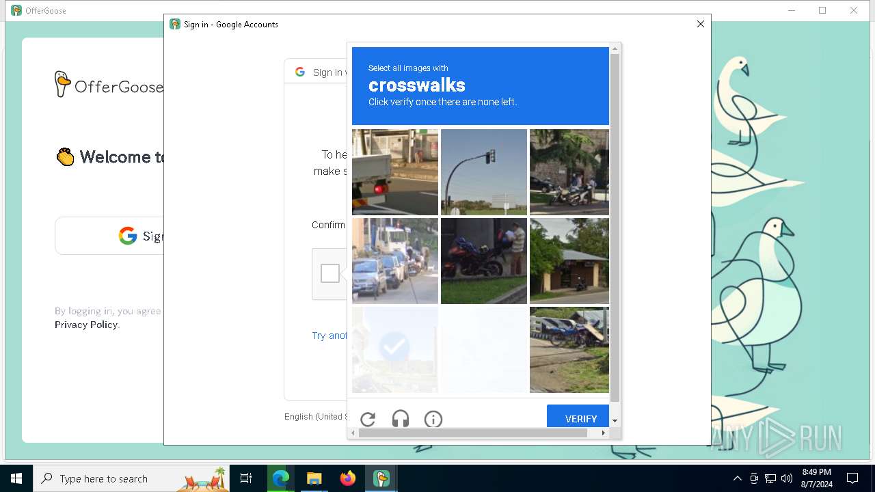Open captcha help info icon
Viewport: 875px width, 492px height.
point(433,420)
